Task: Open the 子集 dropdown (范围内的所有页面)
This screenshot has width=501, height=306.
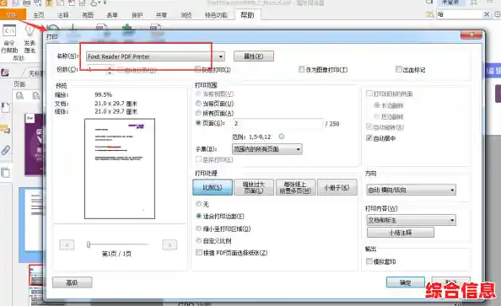Action: pos(267,149)
